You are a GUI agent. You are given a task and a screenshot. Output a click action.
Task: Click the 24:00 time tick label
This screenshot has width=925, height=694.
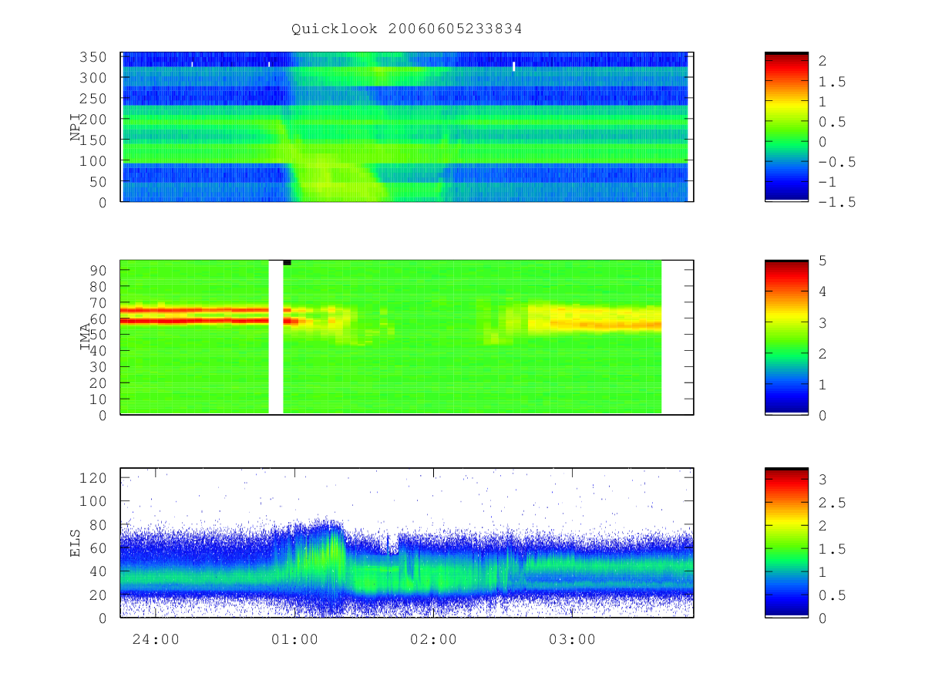[x=156, y=640]
